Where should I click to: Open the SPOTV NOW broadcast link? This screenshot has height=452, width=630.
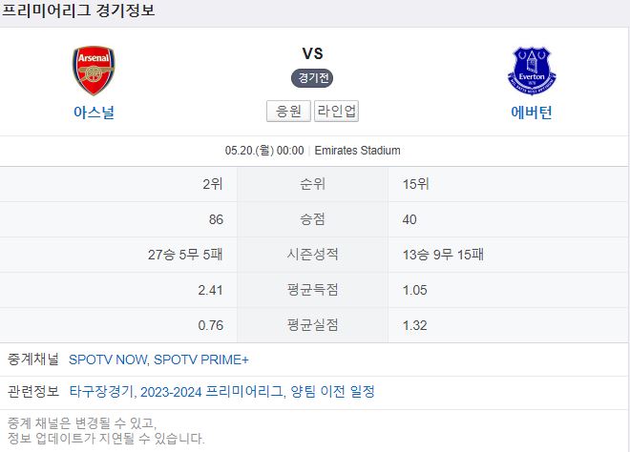[x=107, y=360]
